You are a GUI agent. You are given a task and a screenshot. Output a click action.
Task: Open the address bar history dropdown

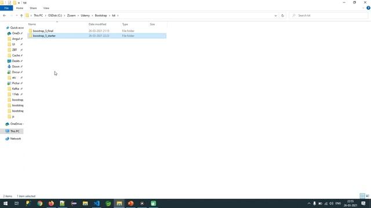276,16
